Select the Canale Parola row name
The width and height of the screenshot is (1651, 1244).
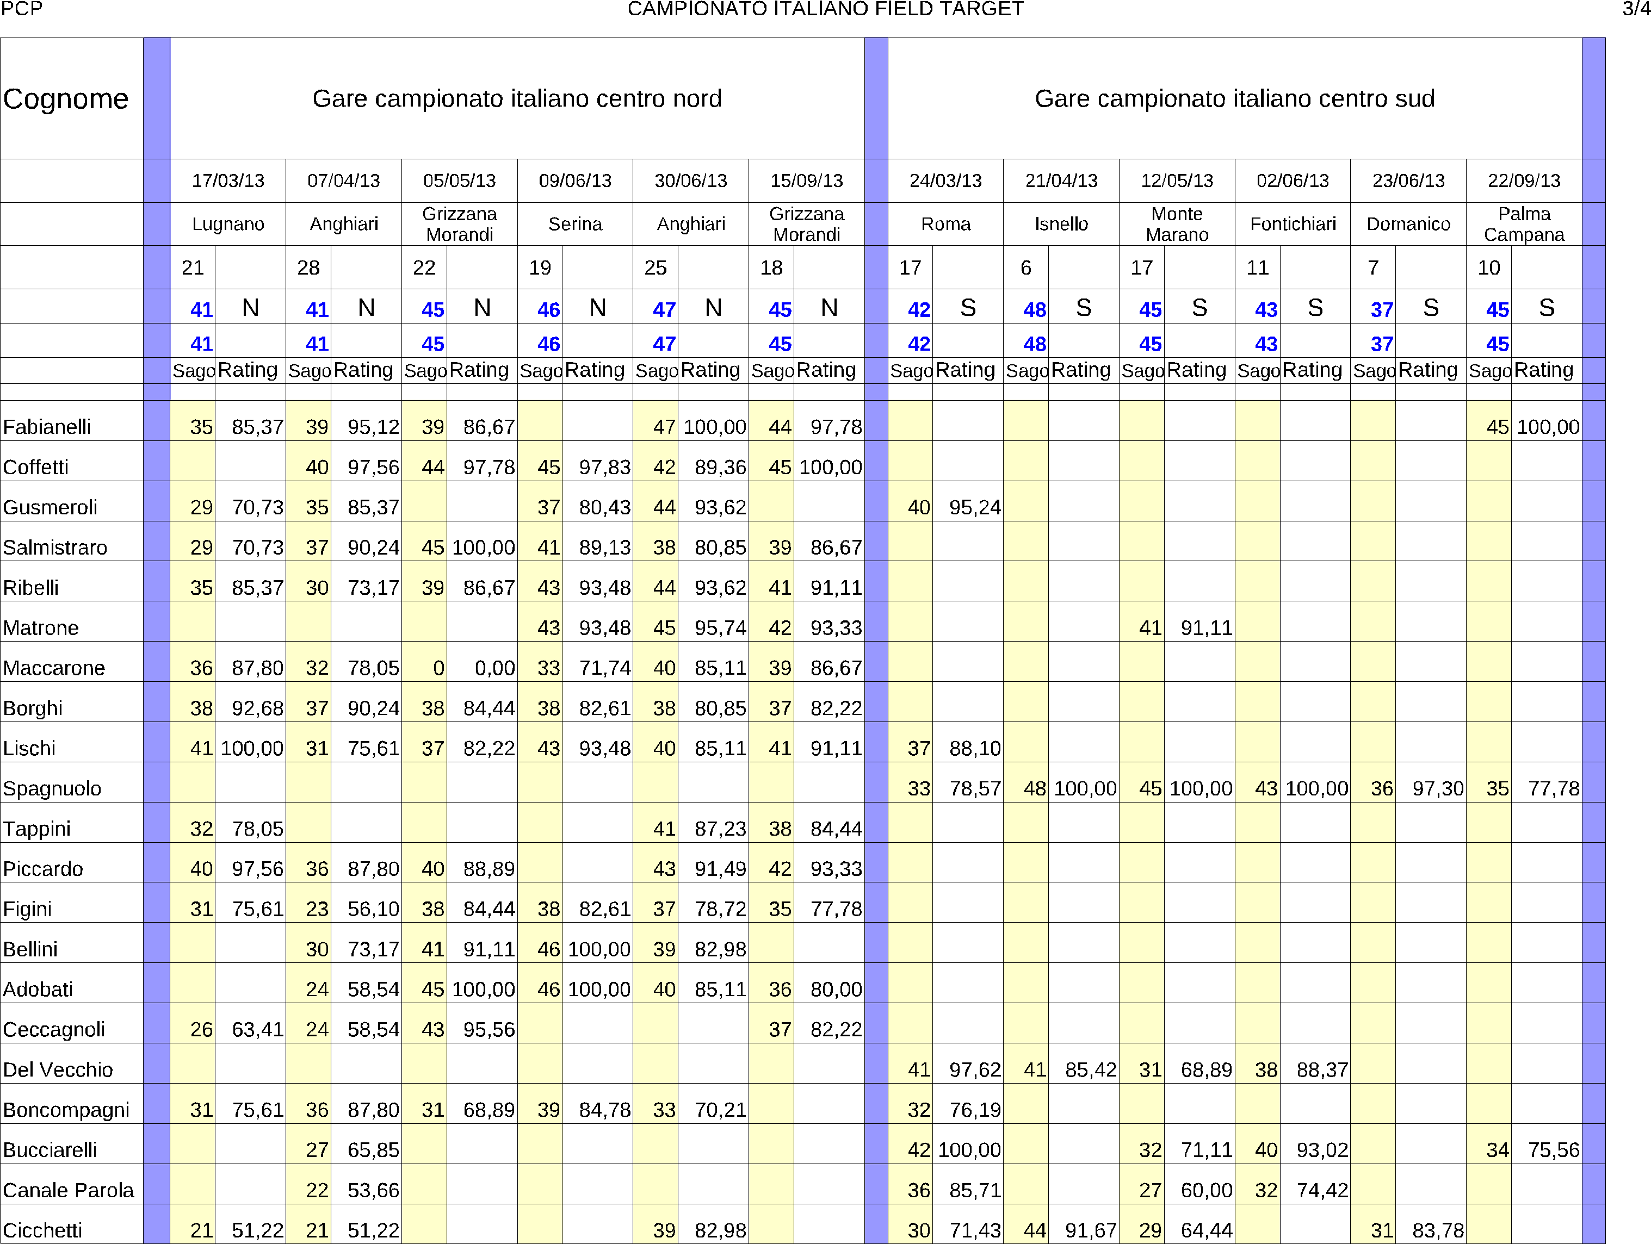pyautogui.click(x=68, y=1191)
